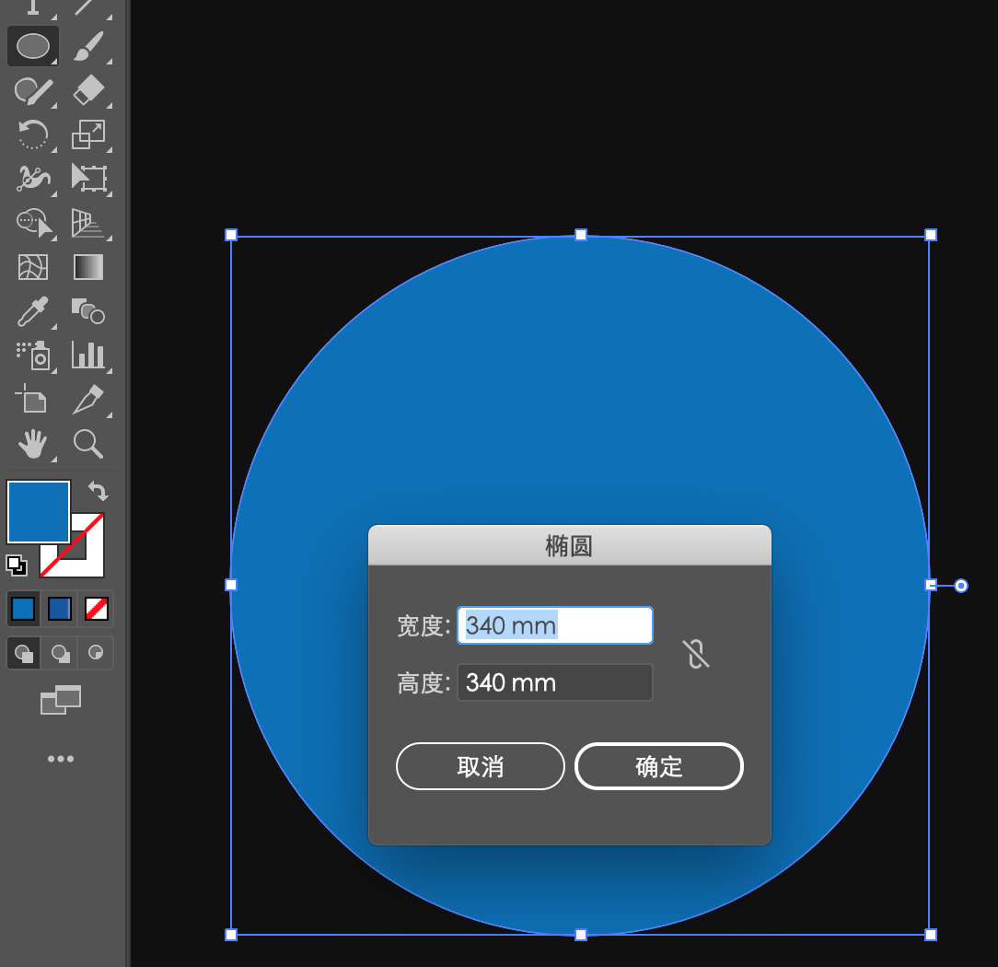Click the top-center bounding box handle
This screenshot has height=967, width=998.
tap(580, 235)
